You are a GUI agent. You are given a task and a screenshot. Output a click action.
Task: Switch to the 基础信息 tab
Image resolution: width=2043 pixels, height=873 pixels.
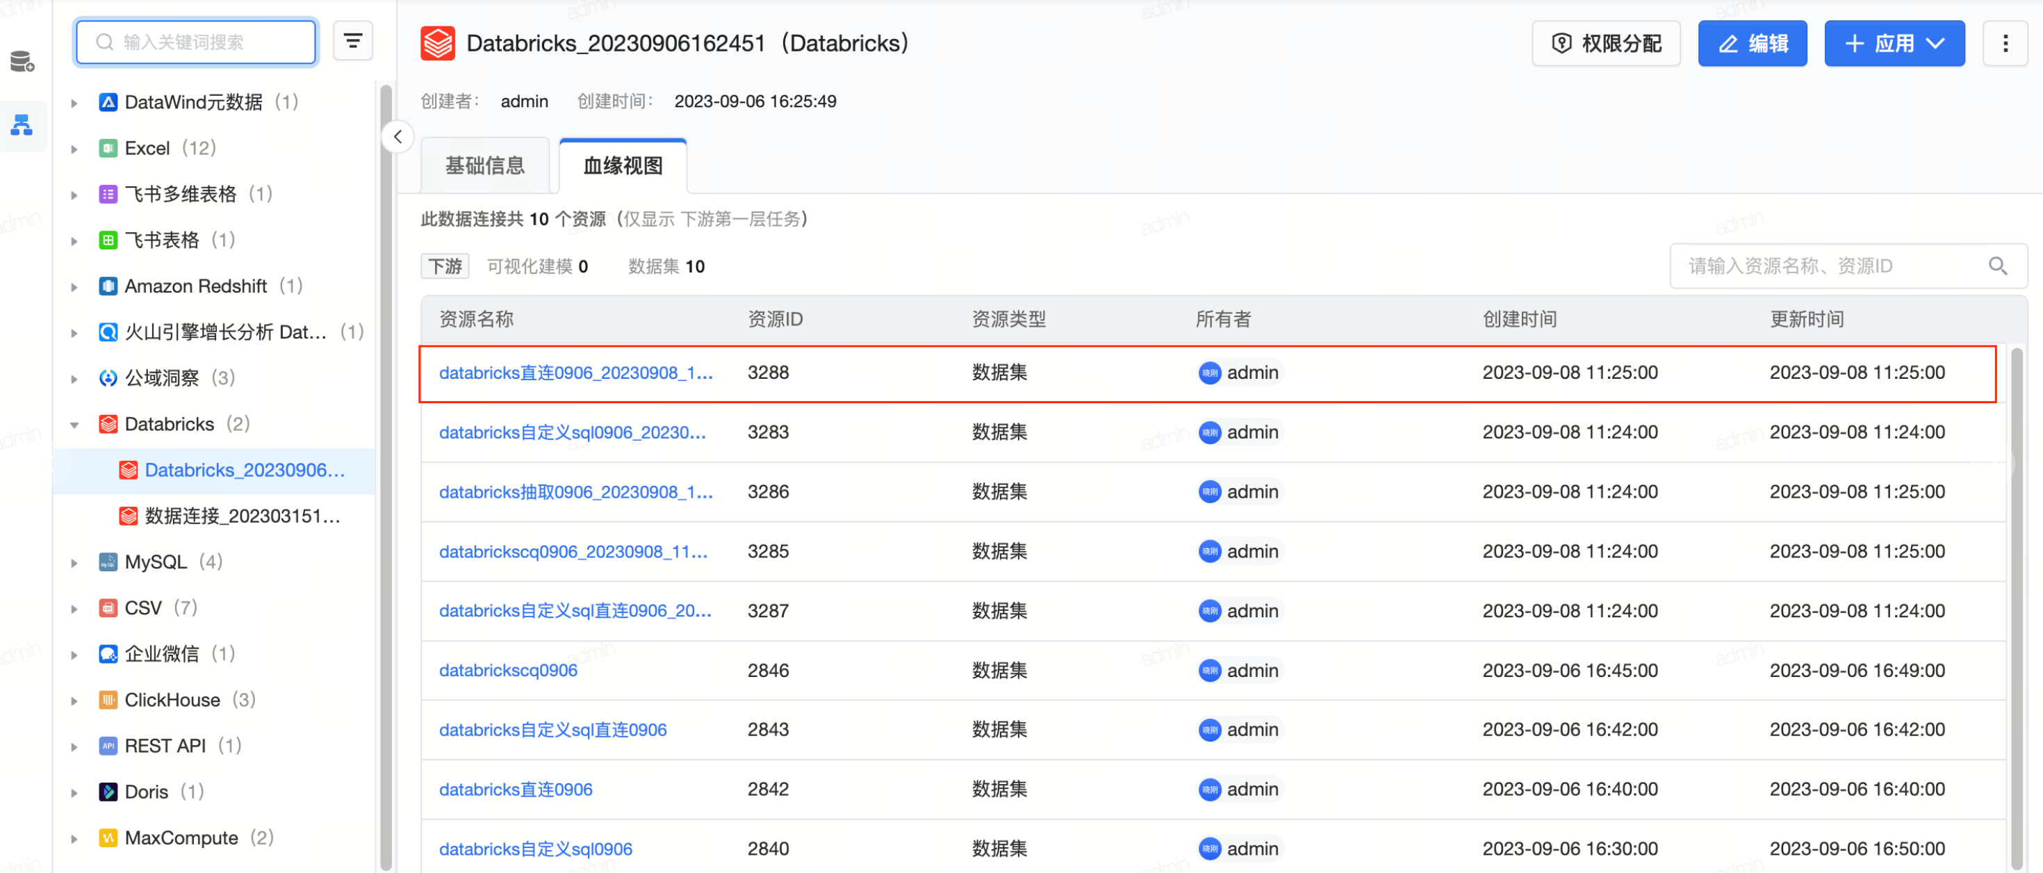point(484,165)
